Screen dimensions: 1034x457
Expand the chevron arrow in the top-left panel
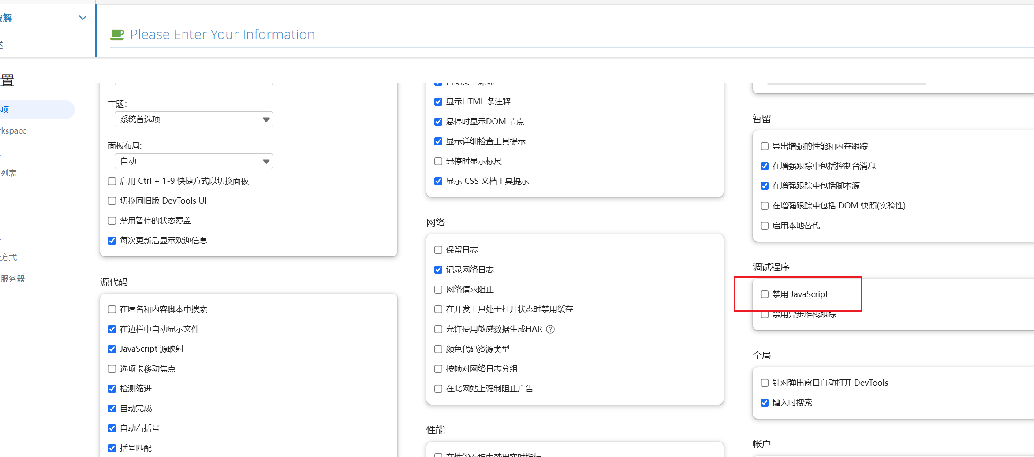pyautogui.click(x=82, y=18)
